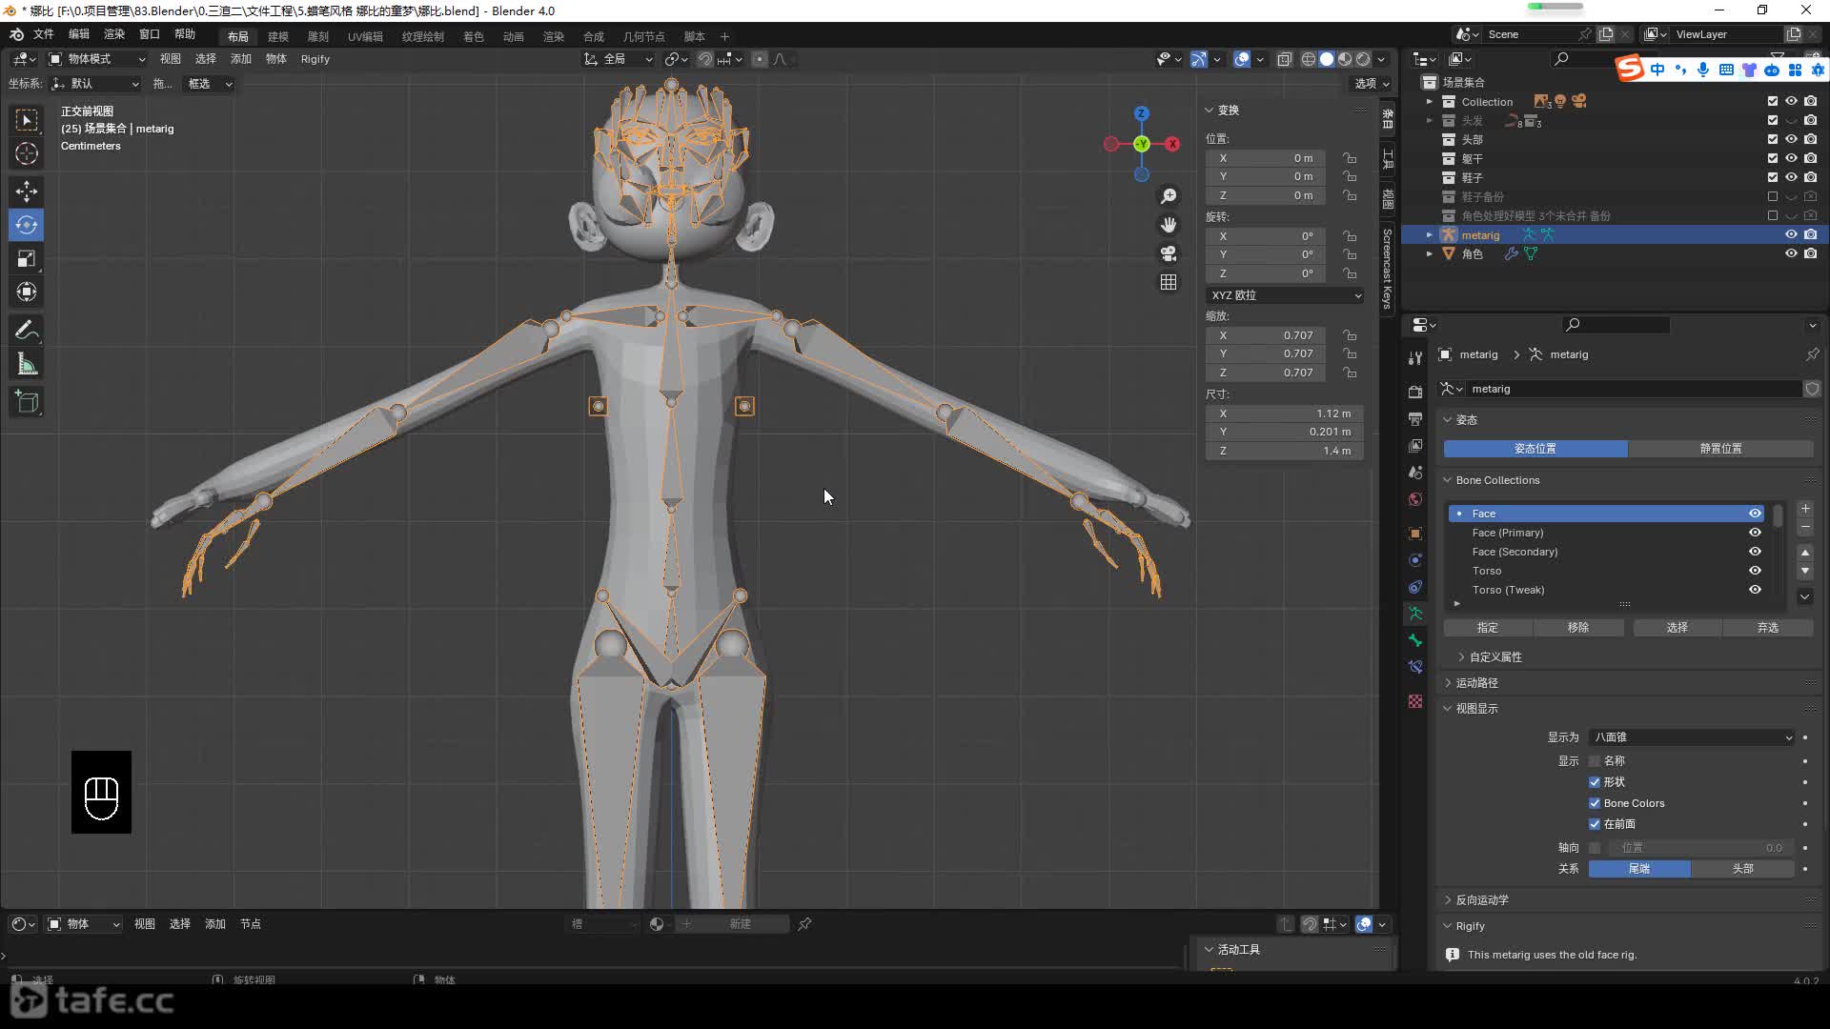
Task: Expand the Collection tree item
Action: [1429, 101]
